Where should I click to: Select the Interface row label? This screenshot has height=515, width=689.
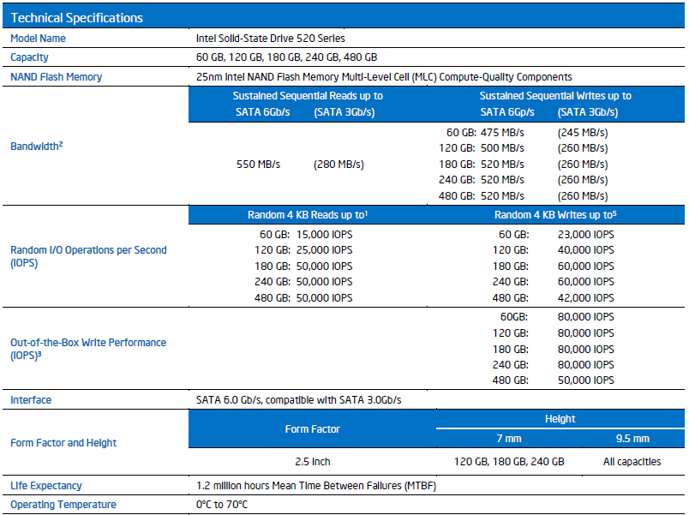[x=31, y=400]
